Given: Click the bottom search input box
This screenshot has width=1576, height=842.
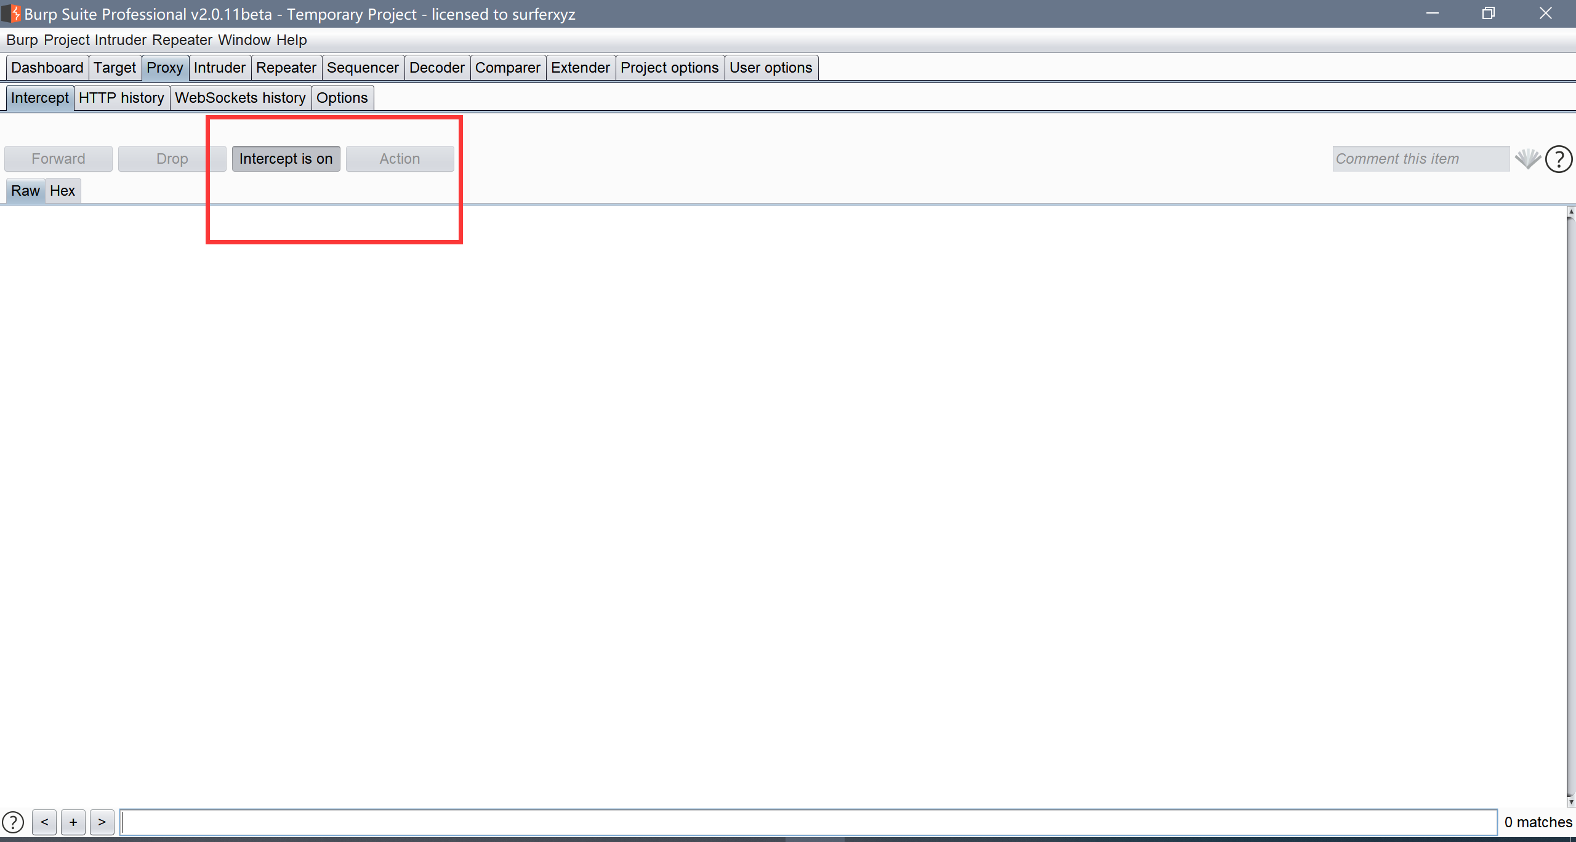Looking at the screenshot, I should pos(808,822).
